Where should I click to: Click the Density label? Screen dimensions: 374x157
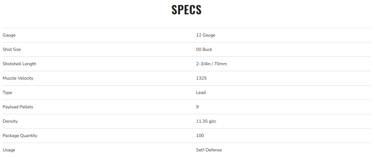tap(10, 121)
